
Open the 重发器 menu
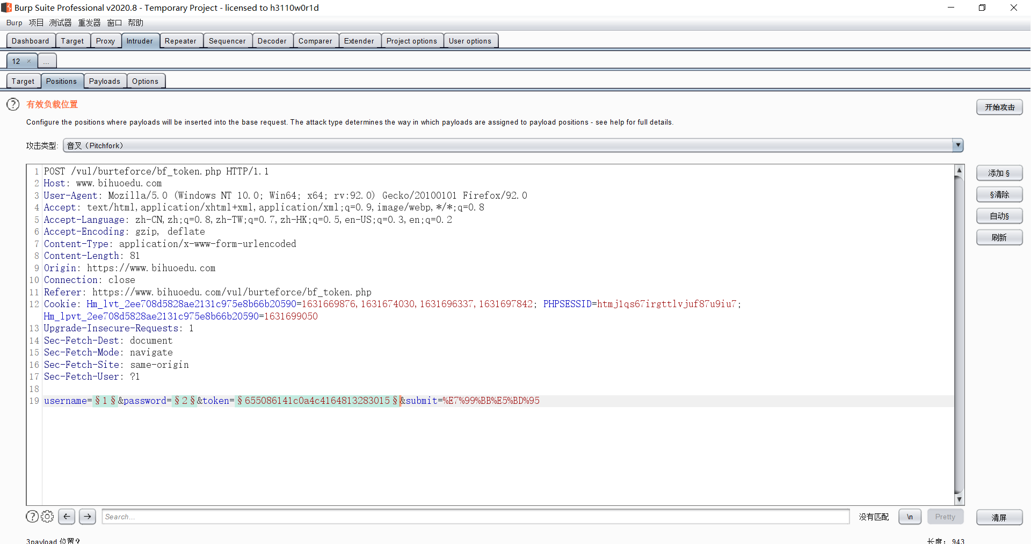(x=89, y=23)
